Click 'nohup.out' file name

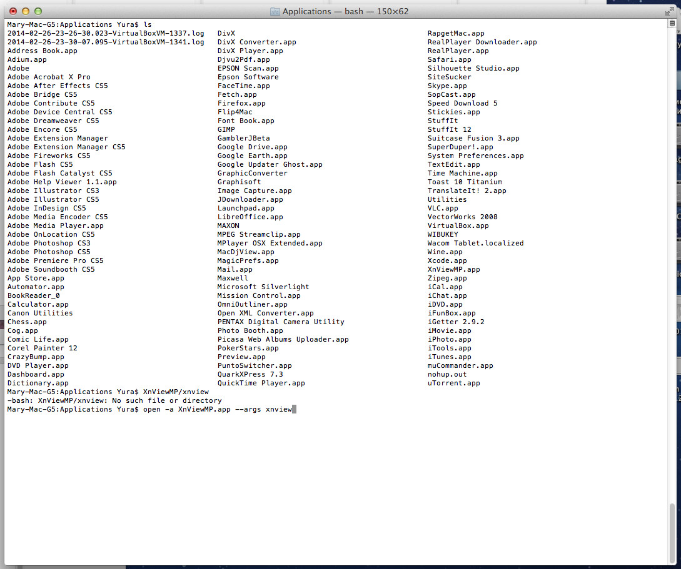447,374
